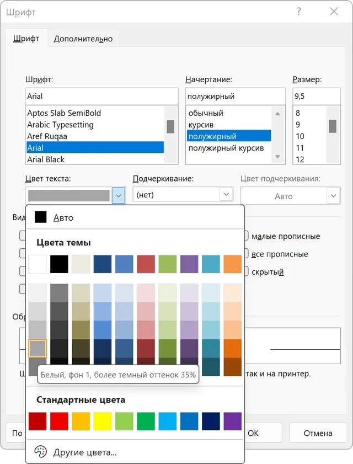Image resolution: width=353 pixels, height=464 pixels.
Task: Click the Шрифт name input field
Action: coord(102,96)
